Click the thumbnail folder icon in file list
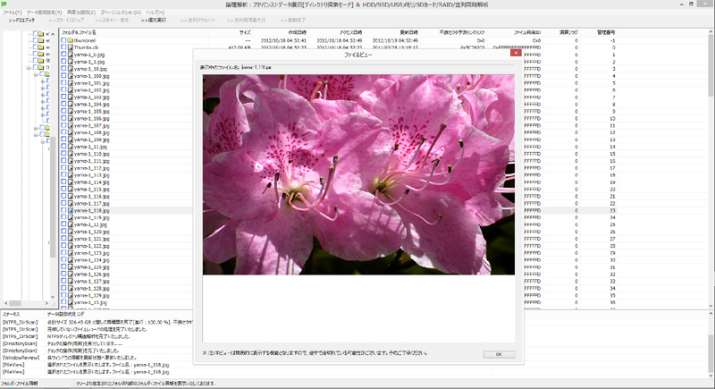Image resolution: width=715 pixels, height=389 pixels. pyautogui.click(x=71, y=40)
